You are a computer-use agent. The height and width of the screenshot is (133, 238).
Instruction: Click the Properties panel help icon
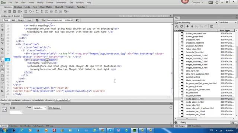pos(171,108)
